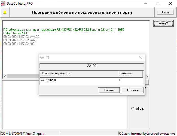Click the green DataCollectorPRO log line

[15, 33]
